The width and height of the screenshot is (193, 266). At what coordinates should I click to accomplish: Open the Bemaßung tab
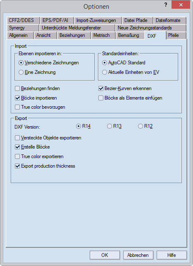coord(130,35)
